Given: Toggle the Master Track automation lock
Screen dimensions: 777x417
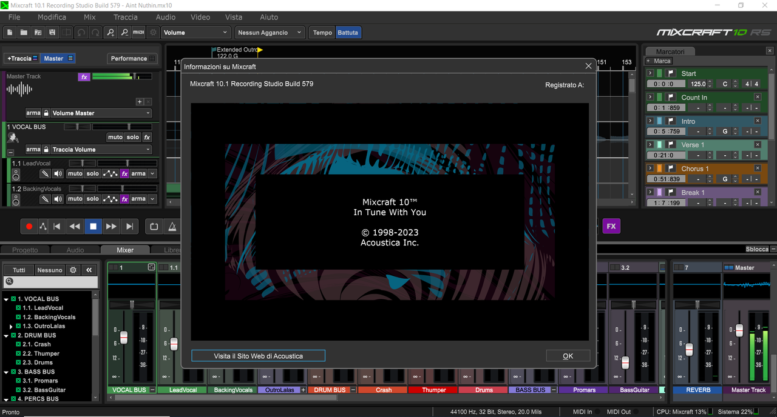Looking at the screenshot, I should click(x=46, y=113).
